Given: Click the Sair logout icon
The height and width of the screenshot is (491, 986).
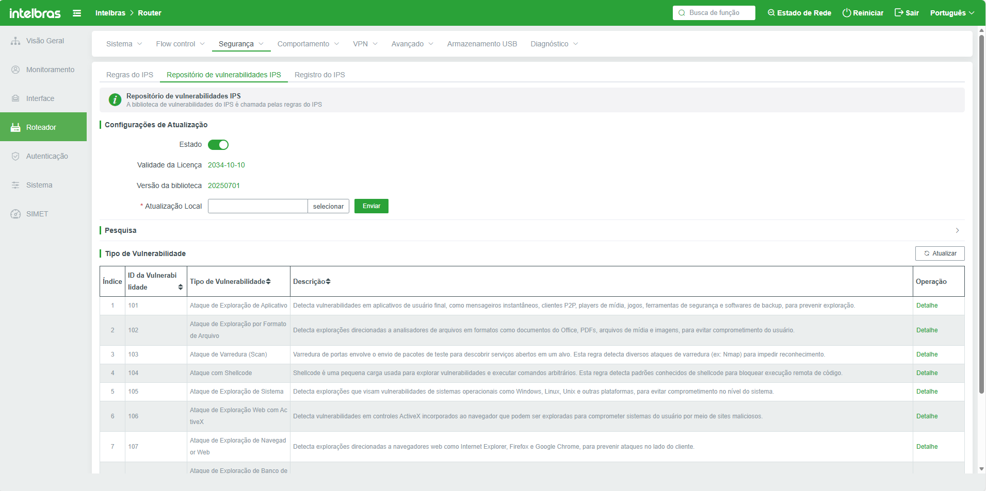Looking at the screenshot, I should (x=899, y=13).
